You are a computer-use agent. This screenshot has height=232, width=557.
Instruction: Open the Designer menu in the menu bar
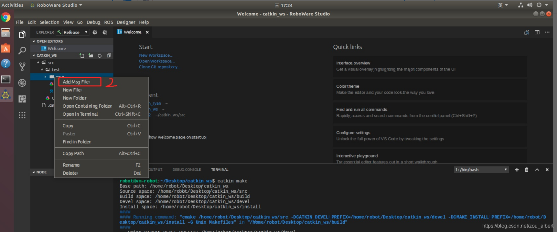[x=126, y=22]
